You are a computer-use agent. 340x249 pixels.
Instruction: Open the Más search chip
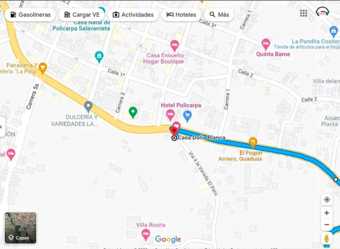(x=219, y=15)
